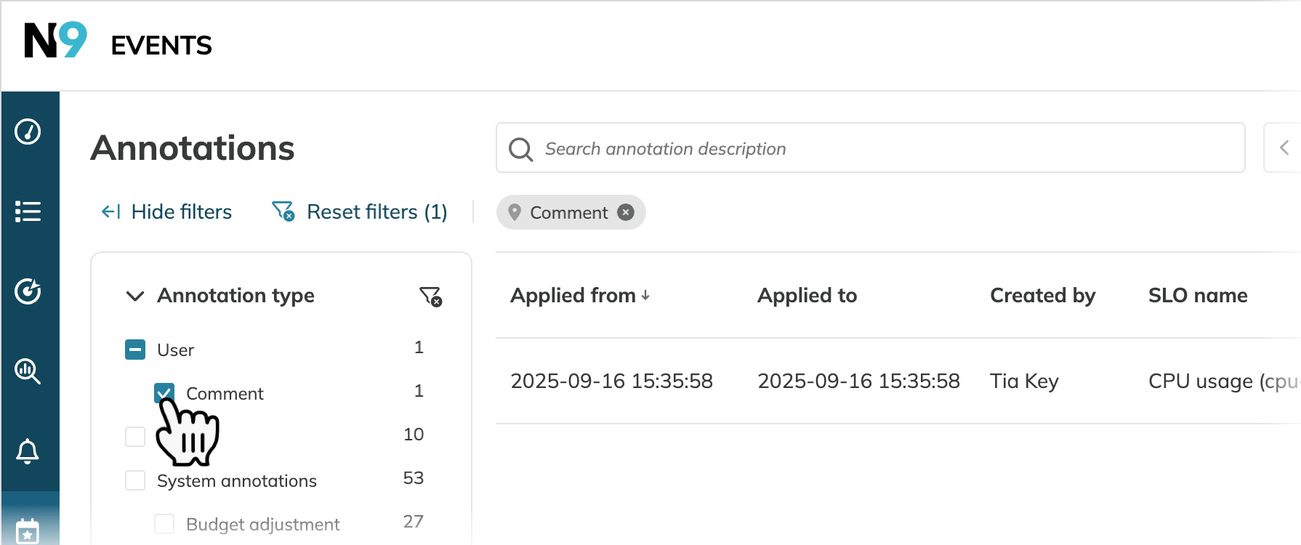Check the Budget adjustment checkbox
1301x545 pixels.
tap(164, 524)
